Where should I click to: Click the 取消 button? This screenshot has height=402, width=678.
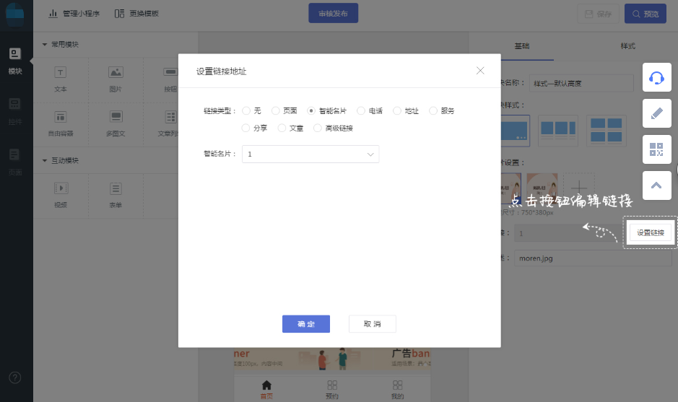click(x=372, y=324)
